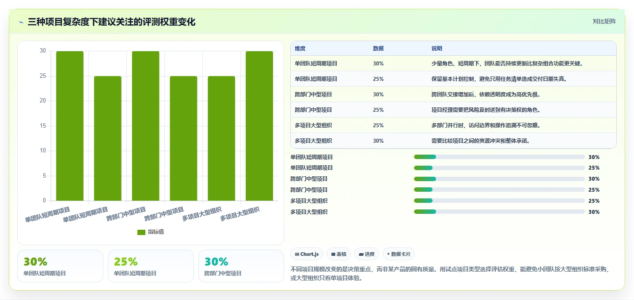Click the y-axis label 10
634x300 pixels.
(x=42, y=151)
